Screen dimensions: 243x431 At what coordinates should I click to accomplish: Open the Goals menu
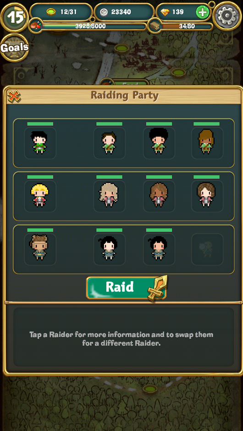[x=14, y=48]
